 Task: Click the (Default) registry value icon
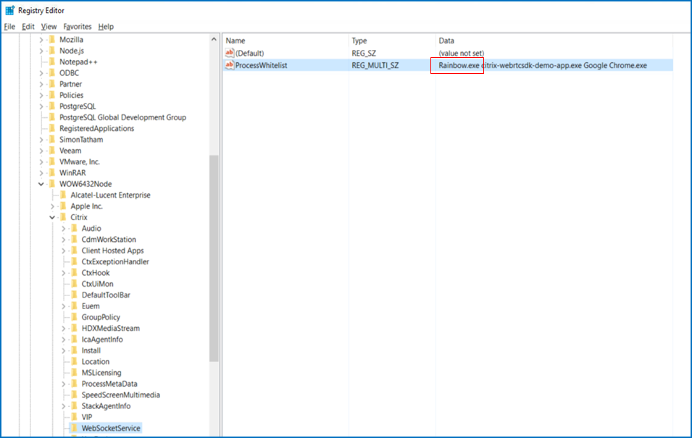[230, 53]
